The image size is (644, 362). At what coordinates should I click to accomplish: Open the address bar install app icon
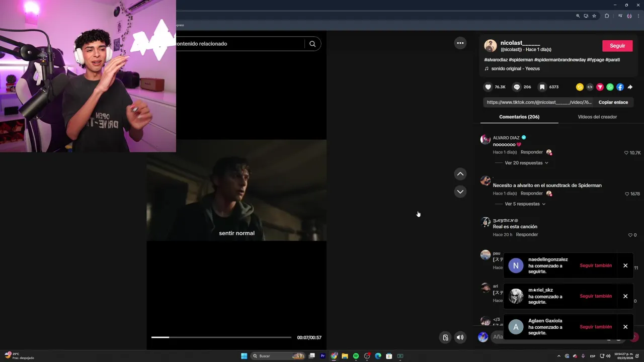point(586,16)
